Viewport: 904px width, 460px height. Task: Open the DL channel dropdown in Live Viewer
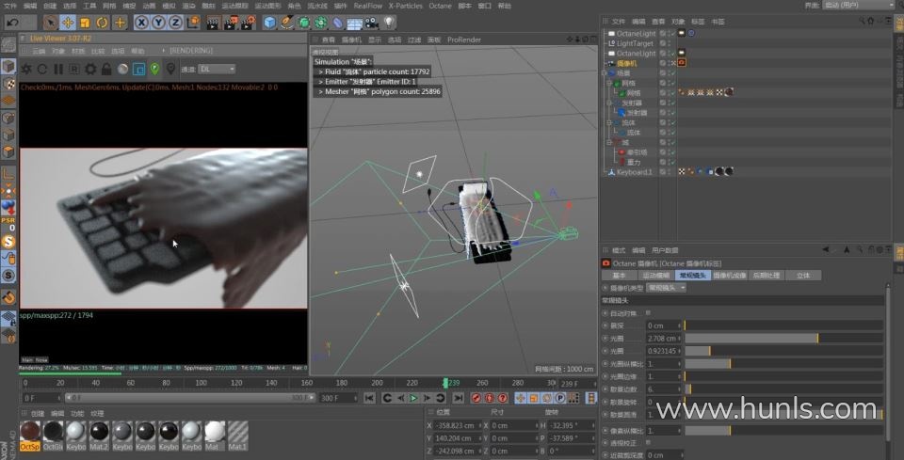click(217, 69)
